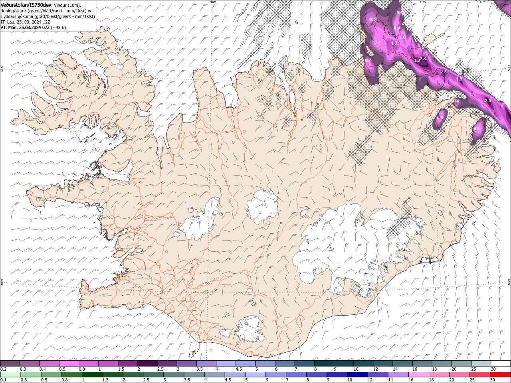Pick top-row legend swatch between 3 and 3.5

point(186,363)
